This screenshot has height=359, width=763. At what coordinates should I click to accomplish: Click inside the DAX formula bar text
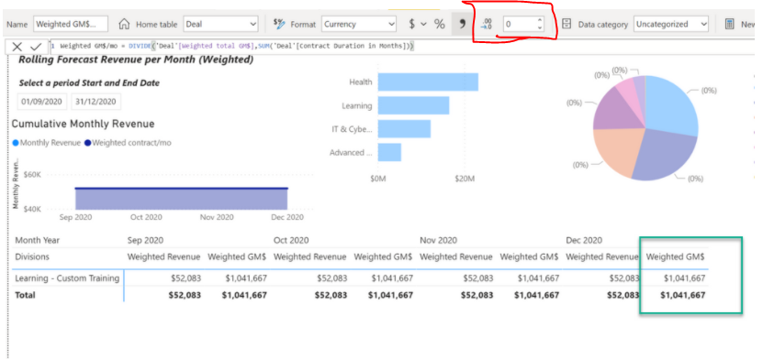tap(237, 47)
